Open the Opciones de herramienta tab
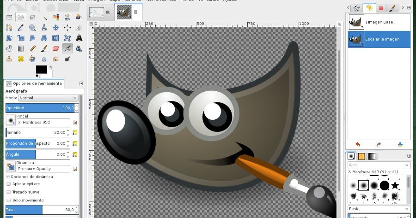This screenshot has height=218, width=416. click(34, 83)
